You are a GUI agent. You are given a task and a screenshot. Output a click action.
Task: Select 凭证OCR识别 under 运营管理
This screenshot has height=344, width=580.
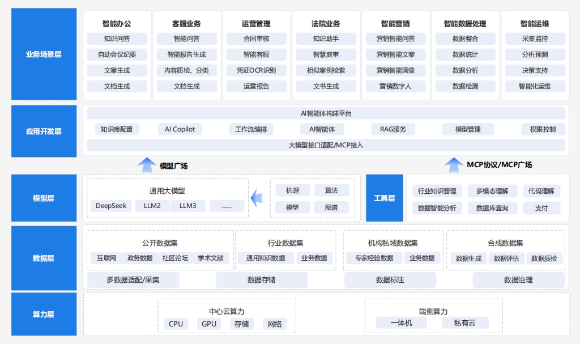[x=256, y=71]
